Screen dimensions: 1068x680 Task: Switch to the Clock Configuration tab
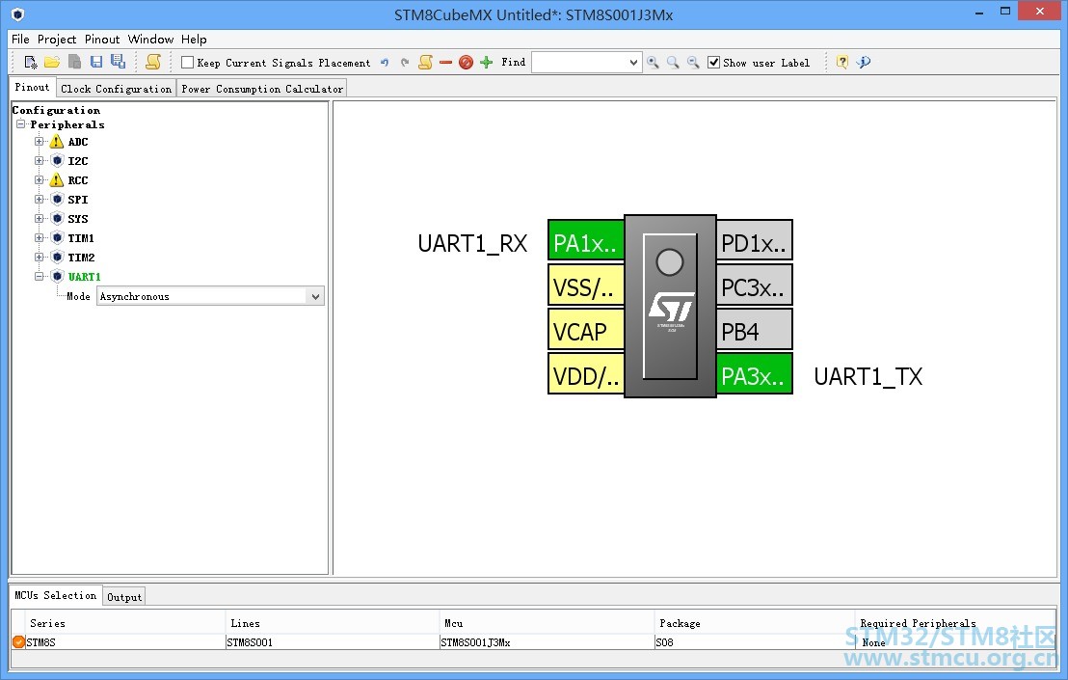[x=116, y=89]
